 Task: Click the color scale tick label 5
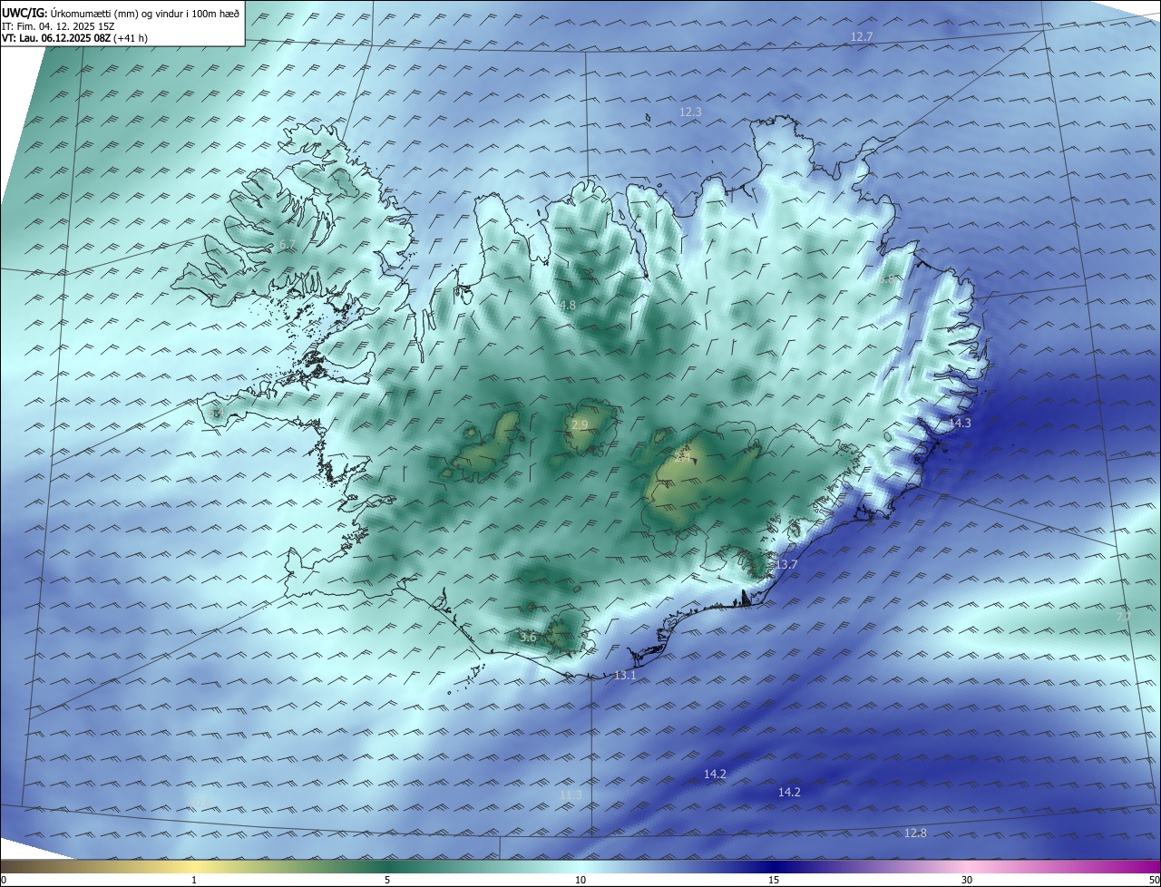pyautogui.click(x=387, y=880)
